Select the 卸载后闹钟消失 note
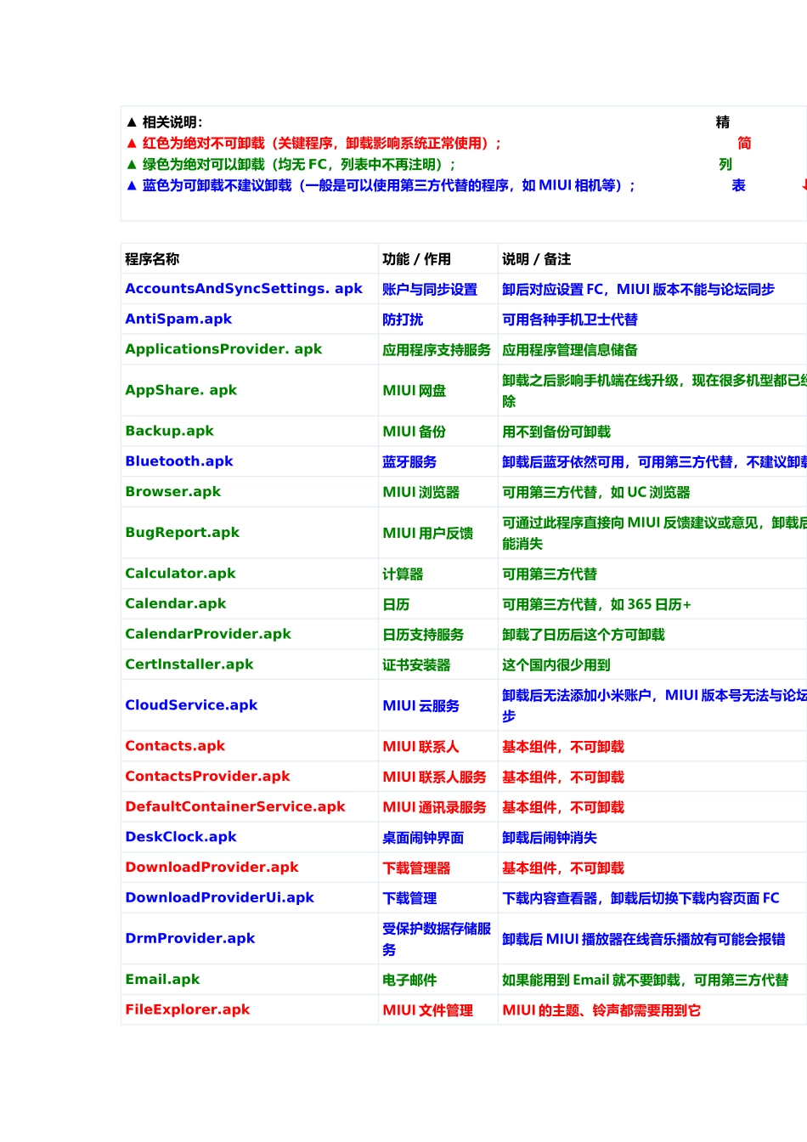 (550, 838)
